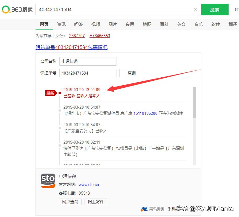
Task: Open the www.sto.cn website link
Action: (89, 185)
